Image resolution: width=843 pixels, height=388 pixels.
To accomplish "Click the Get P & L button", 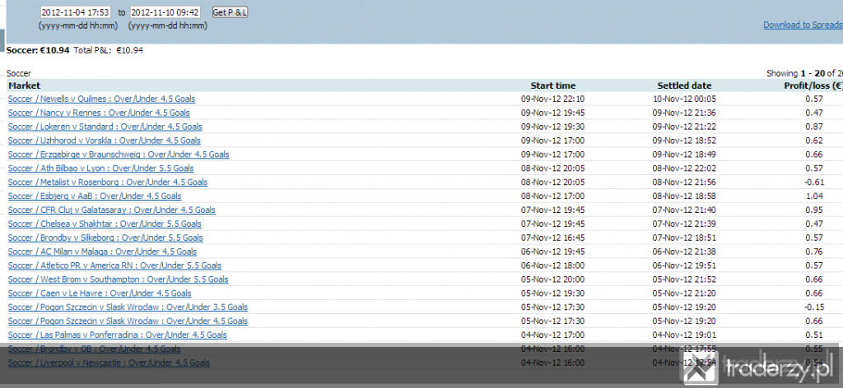I will point(231,12).
